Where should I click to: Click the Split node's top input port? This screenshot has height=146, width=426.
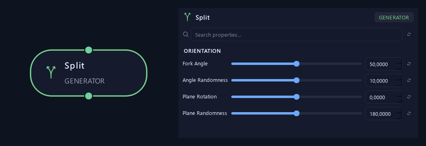coord(88,50)
